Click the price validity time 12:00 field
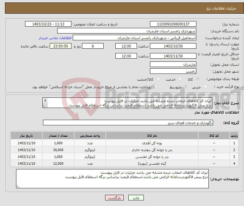The width and height of the screenshot is (244, 206). point(126,56)
